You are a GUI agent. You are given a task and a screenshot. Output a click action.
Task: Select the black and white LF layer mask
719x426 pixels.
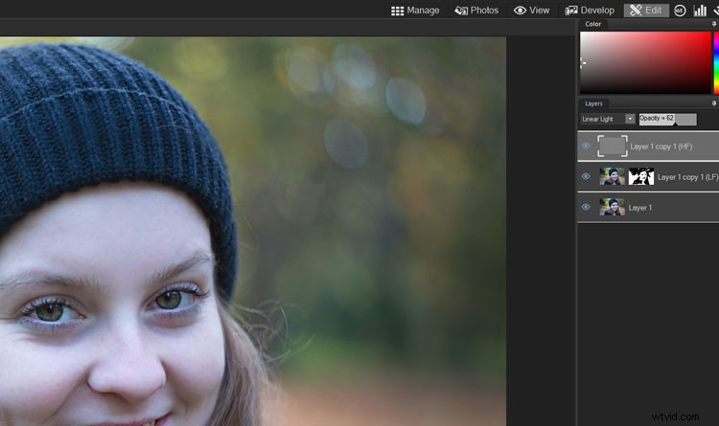pyautogui.click(x=641, y=177)
